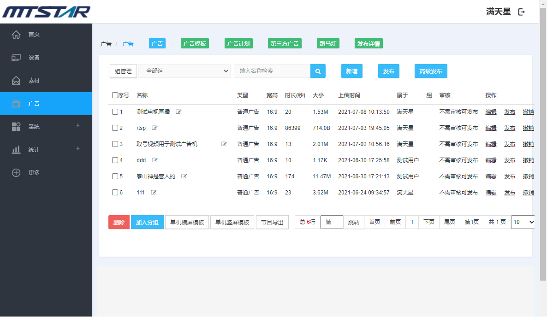Toggle the select-all checkbox in 序号 header
Image resolution: width=547 pixels, height=317 pixels.
coord(115,95)
